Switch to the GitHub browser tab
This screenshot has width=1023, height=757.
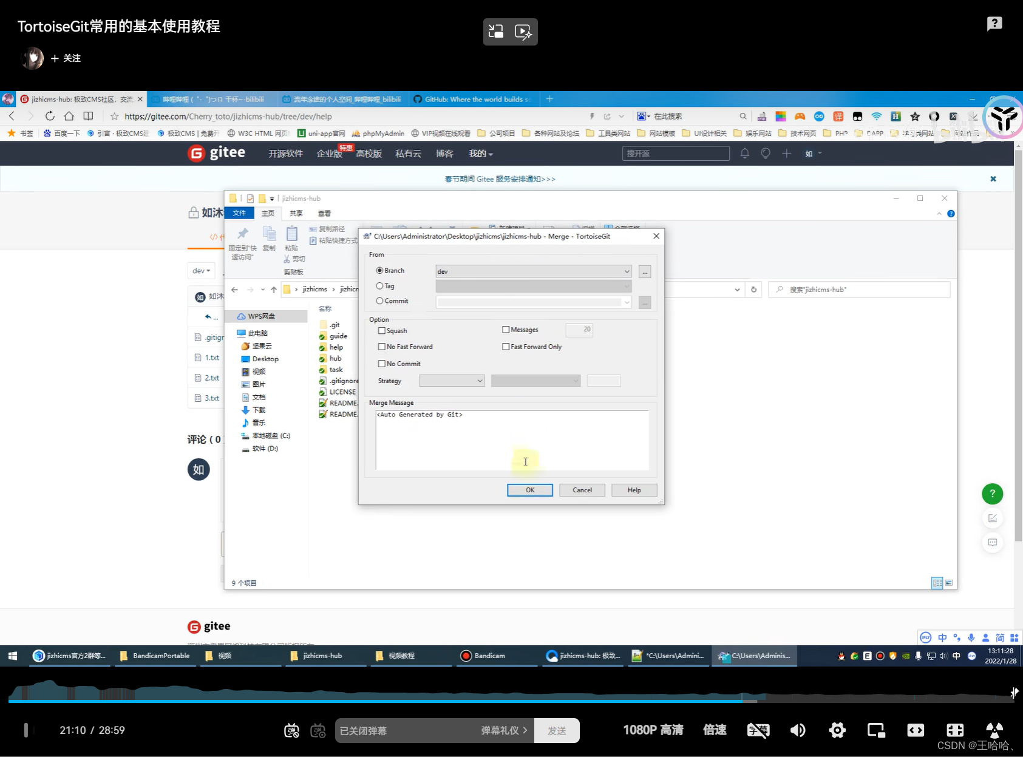472,99
